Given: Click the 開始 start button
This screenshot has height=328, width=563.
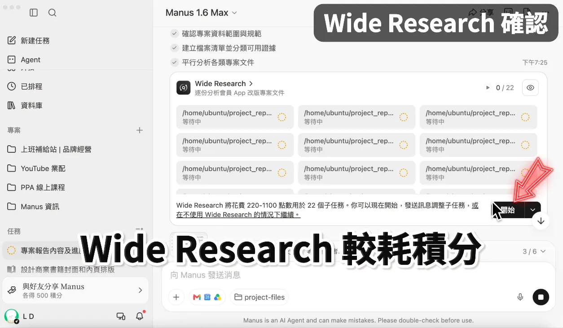Looking at the screenshot, I should (507, 210).
